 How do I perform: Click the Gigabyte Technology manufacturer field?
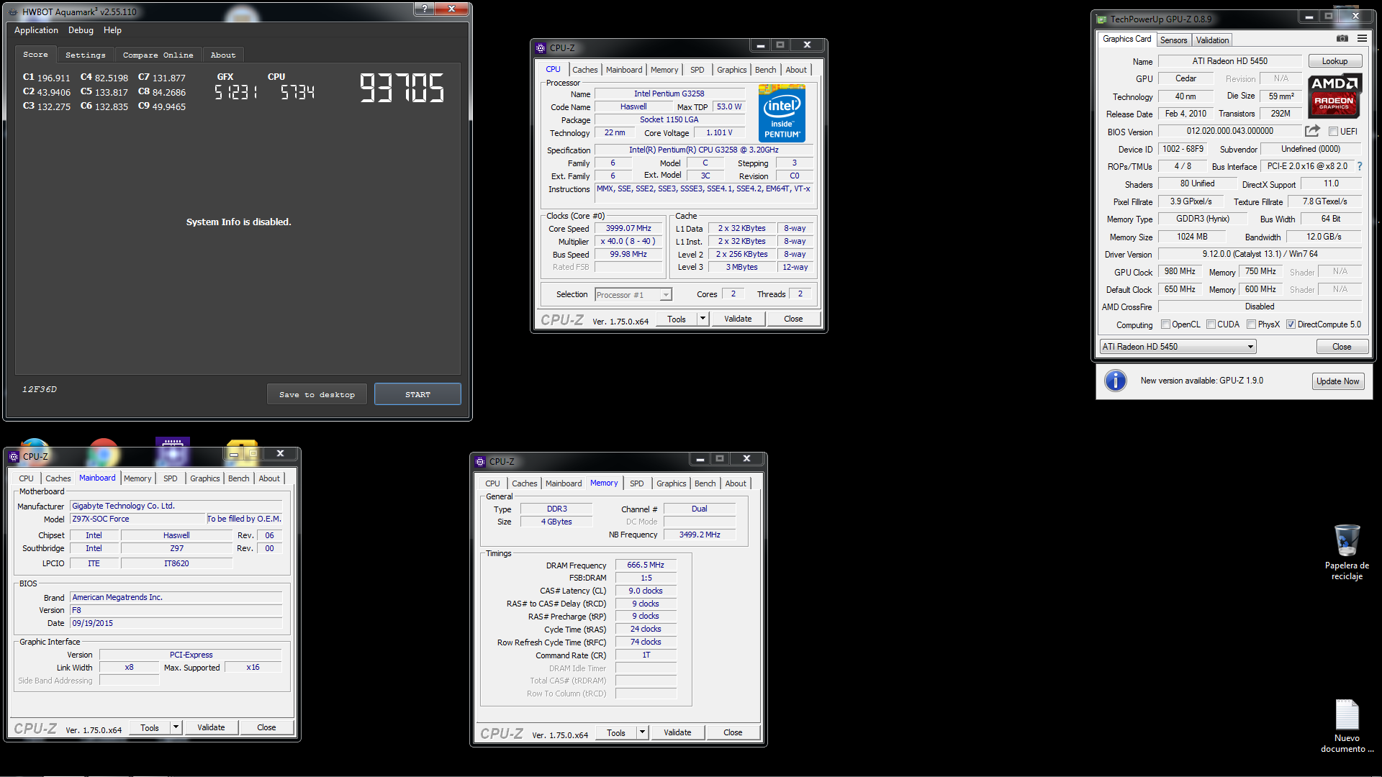click(176, 506)
